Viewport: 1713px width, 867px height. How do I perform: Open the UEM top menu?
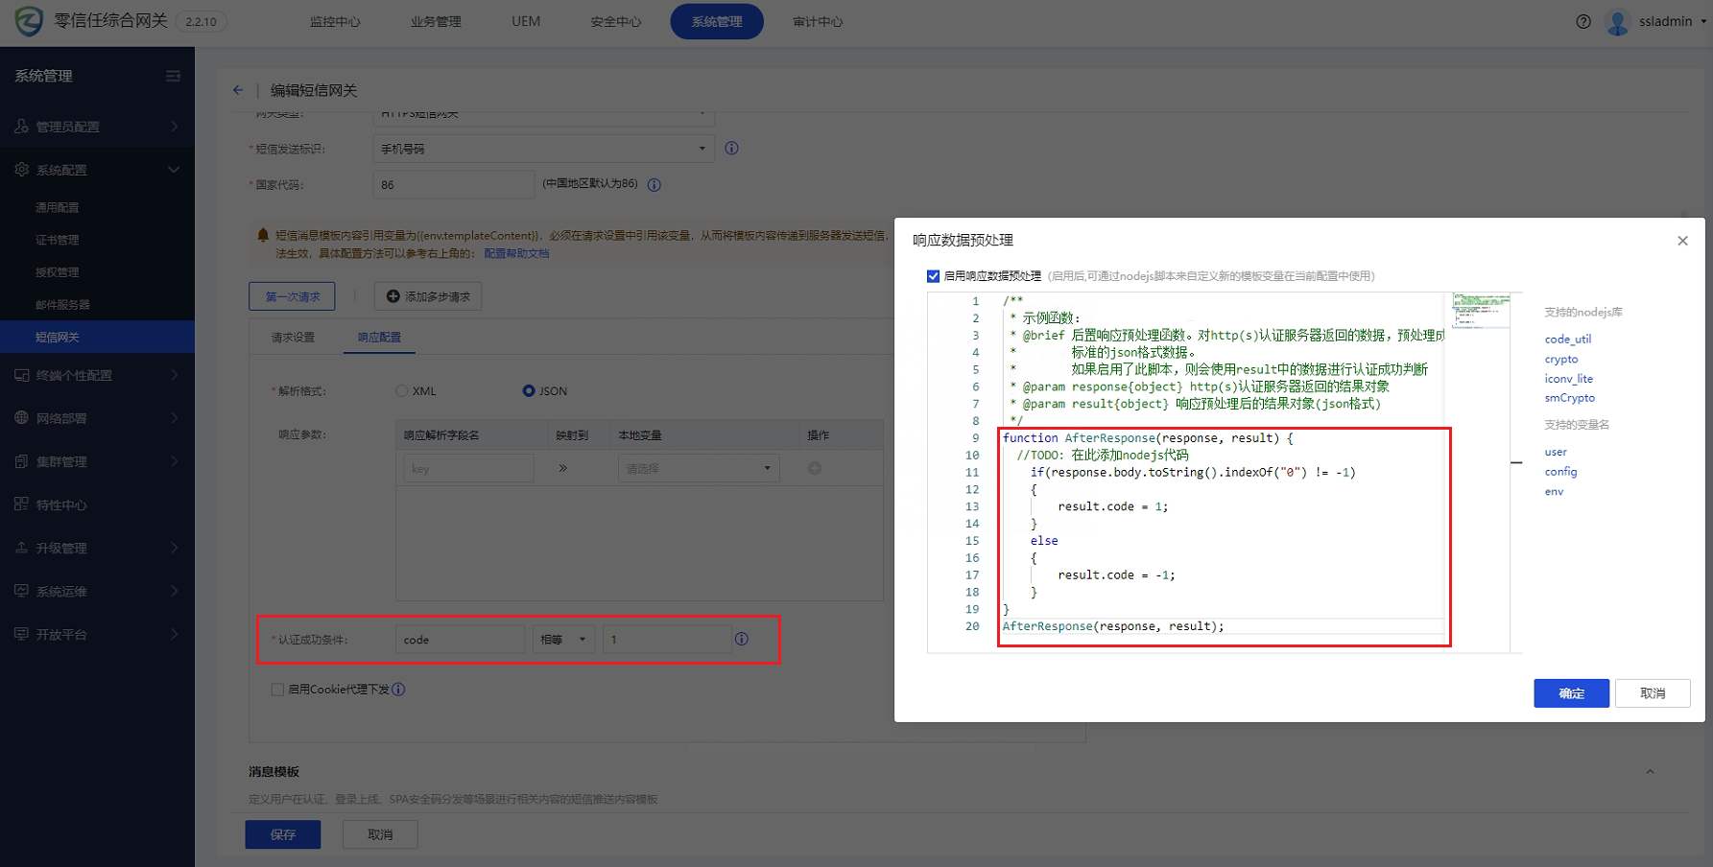tap(526, 21)
